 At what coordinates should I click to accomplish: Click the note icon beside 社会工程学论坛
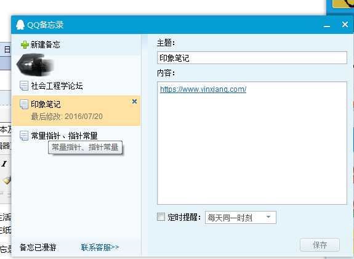(x=24, y=86)
